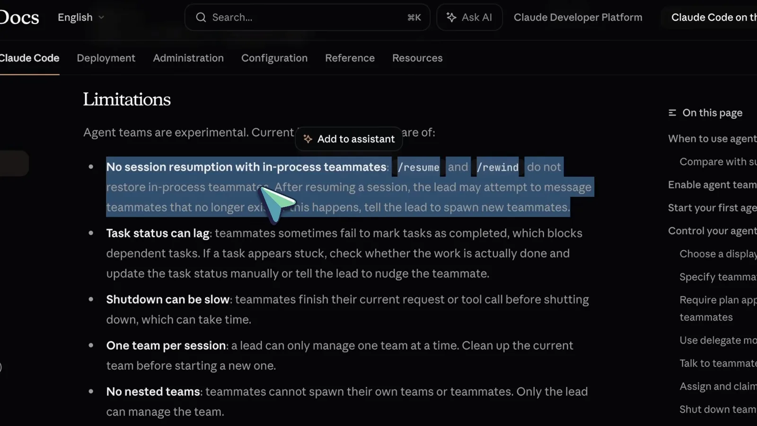Click the sparkle icon in Add to assistant
Image resolution: width=757 pixels, height=426 pixels.
pos(308,139)
